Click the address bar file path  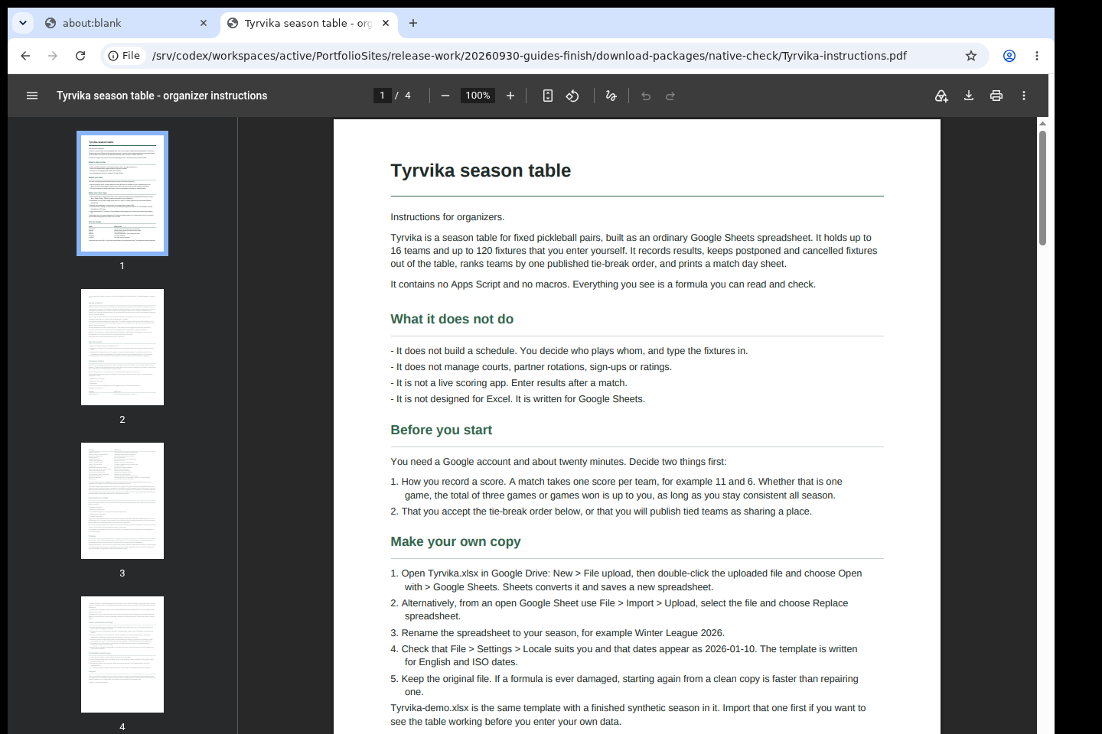(x=530, y=56)
